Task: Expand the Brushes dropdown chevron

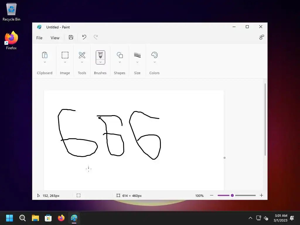Action: pyautogui.click(x=100, y=62)
